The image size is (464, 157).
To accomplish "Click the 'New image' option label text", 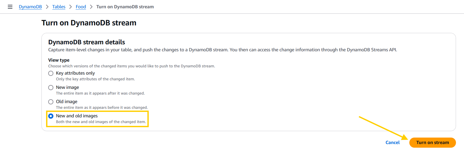I will point(67,87).
